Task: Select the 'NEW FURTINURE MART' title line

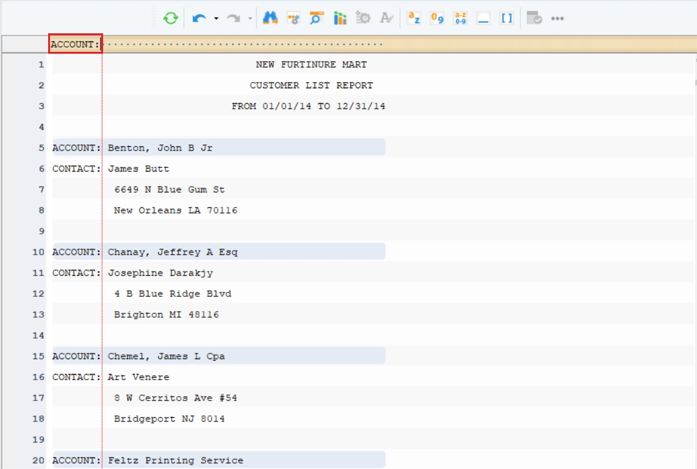Action: point(311,64)
